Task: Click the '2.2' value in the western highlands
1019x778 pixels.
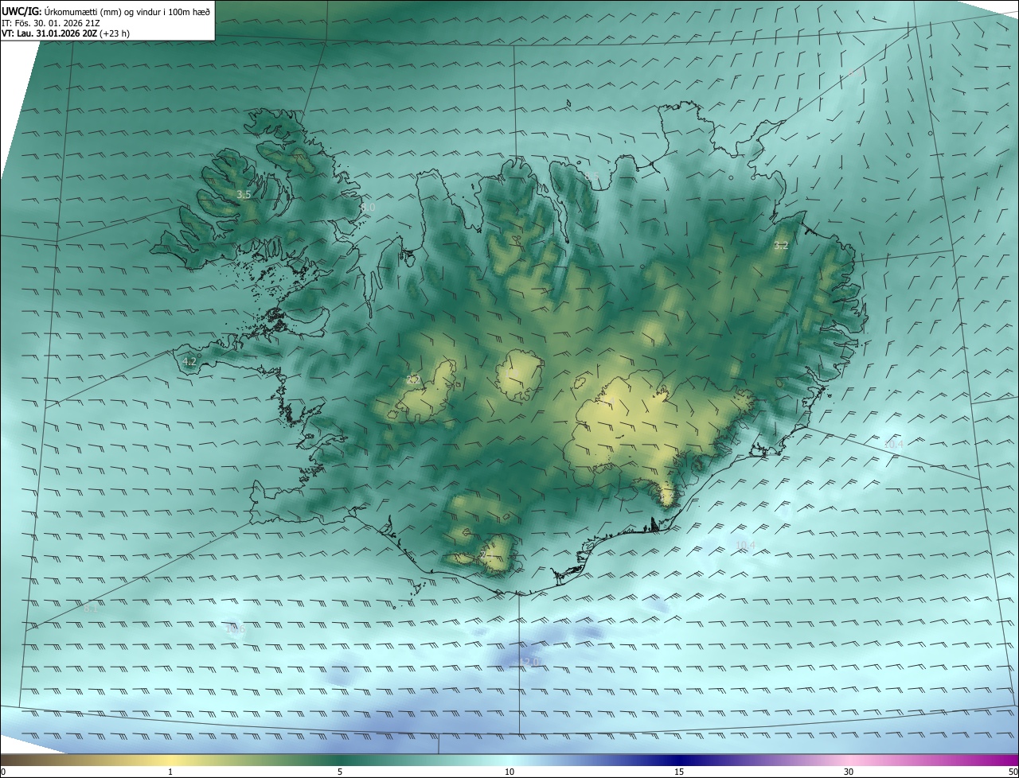Action: 413,380
